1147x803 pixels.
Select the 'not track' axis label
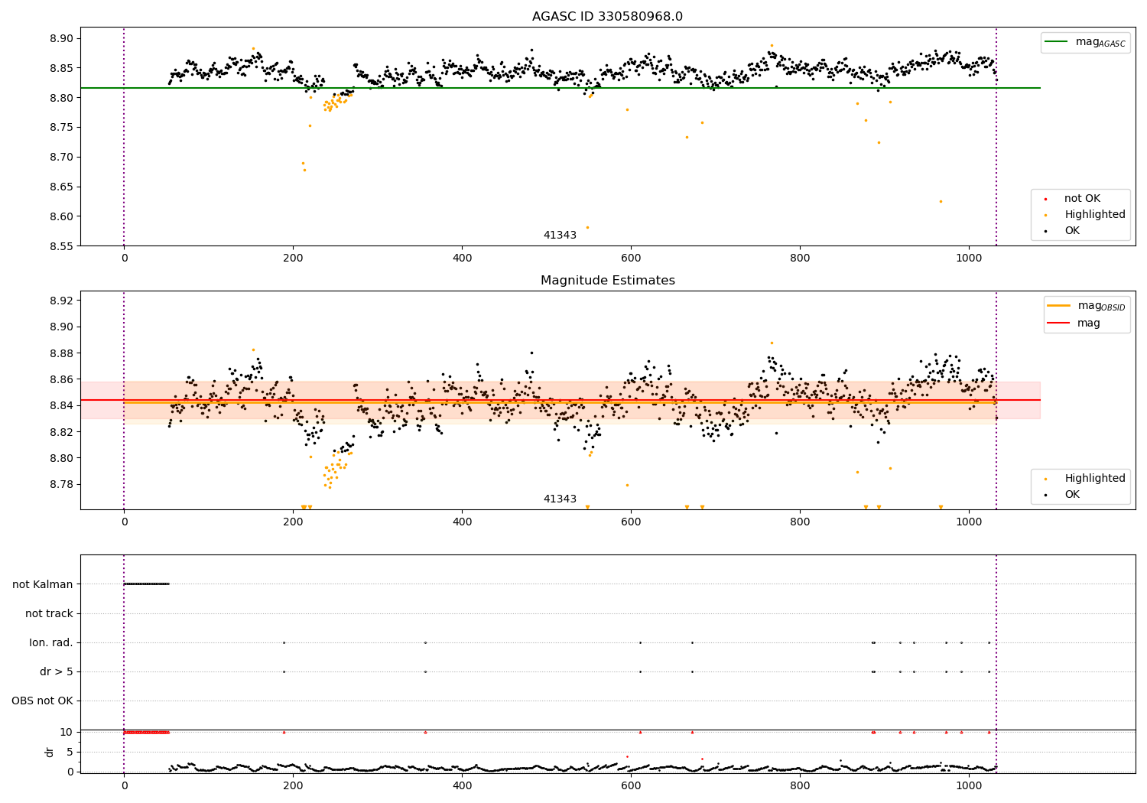click(x=49, y=613)
